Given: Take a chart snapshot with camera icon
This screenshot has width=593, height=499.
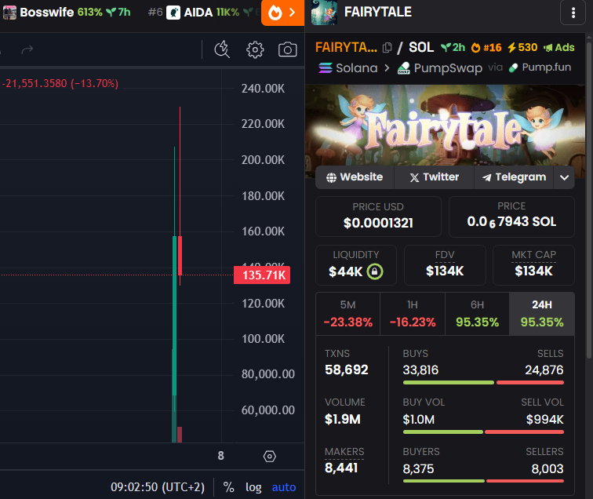Looking at the screenshot, I should (287, 49).
